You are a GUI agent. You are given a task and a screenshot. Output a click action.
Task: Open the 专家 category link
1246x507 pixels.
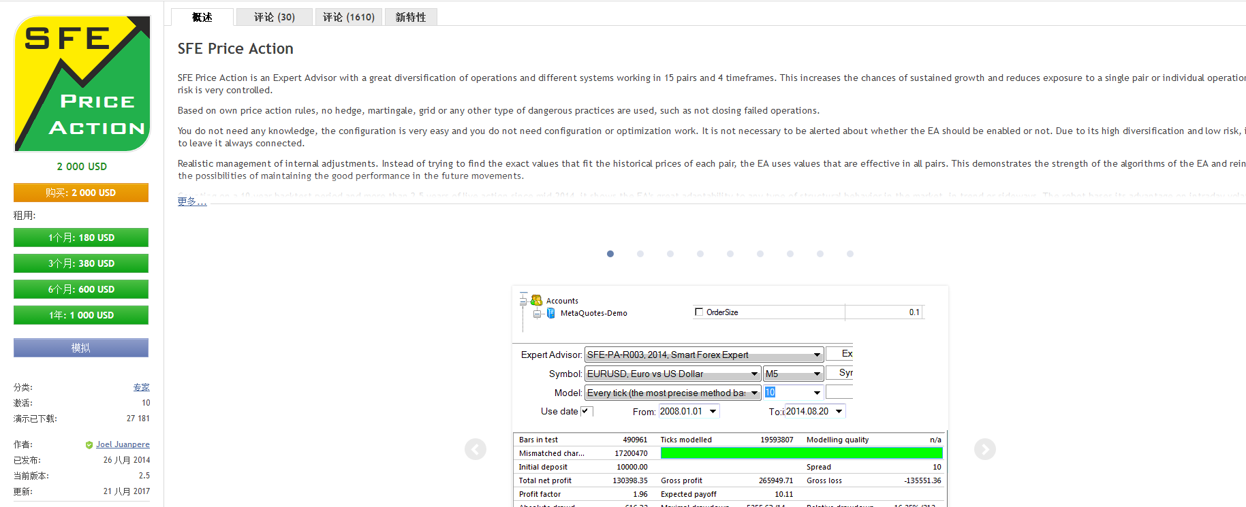pyautogui.click(x=142, y=387)
